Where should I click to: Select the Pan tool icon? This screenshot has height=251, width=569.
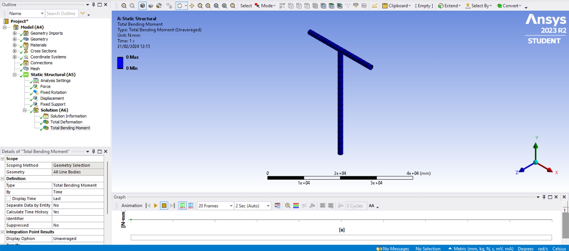pos(192,6)
